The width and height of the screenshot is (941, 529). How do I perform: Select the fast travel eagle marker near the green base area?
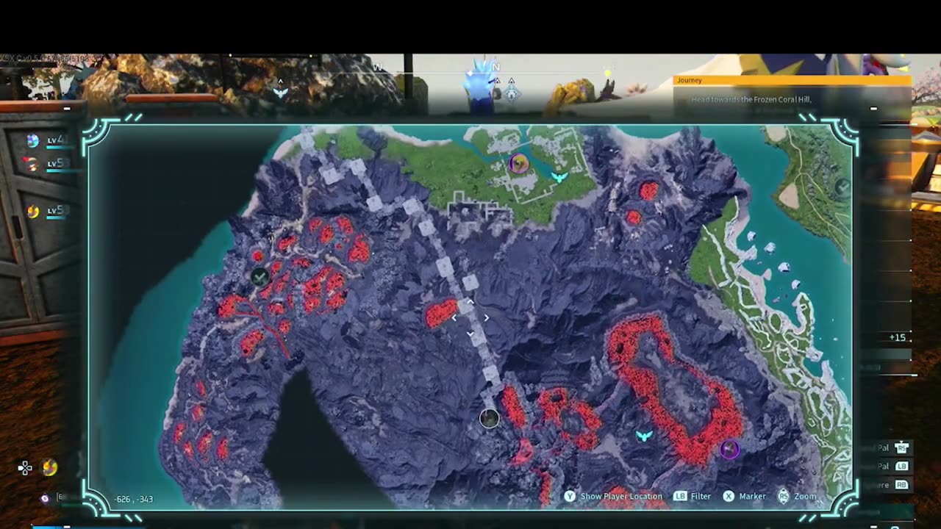point(559,177)
